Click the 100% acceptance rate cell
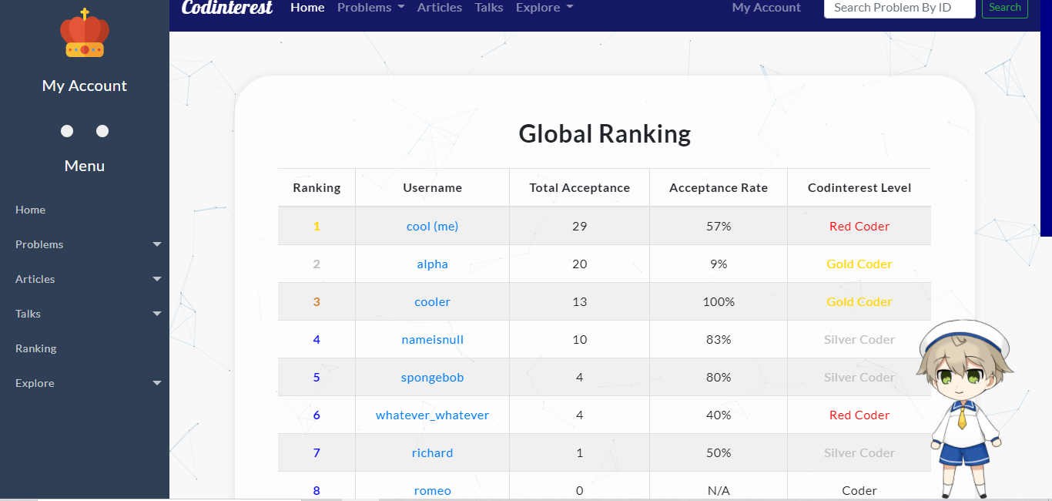Screen dimensions: 1052x501 [x=719, y=301]
